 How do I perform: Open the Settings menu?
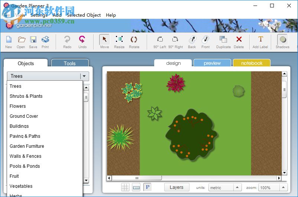(39, 15)
